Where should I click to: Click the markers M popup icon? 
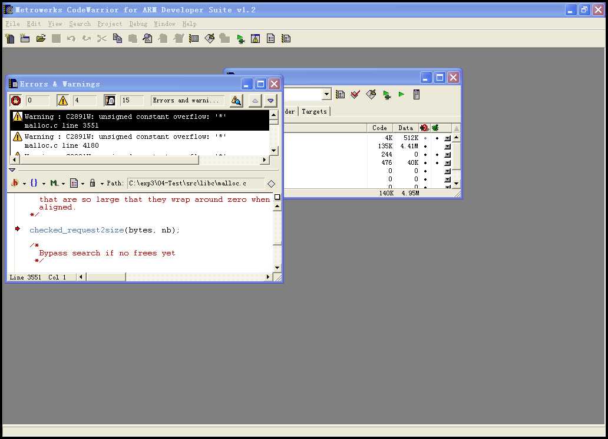[x=54, y=183]
